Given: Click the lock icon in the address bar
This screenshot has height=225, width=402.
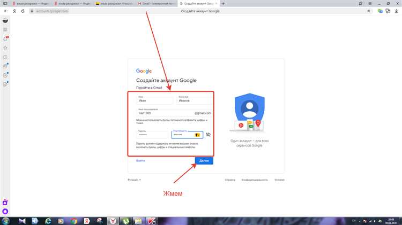Looking at the screenshot, I should click(32, 11).
